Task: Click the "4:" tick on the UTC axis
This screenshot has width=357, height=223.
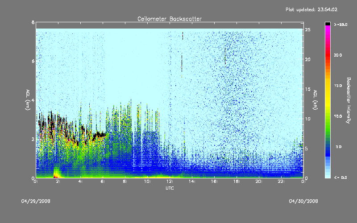Action: coord(80,182)
